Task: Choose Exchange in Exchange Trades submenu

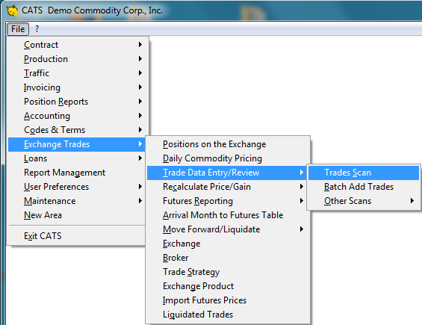Action: coord(228,244)
